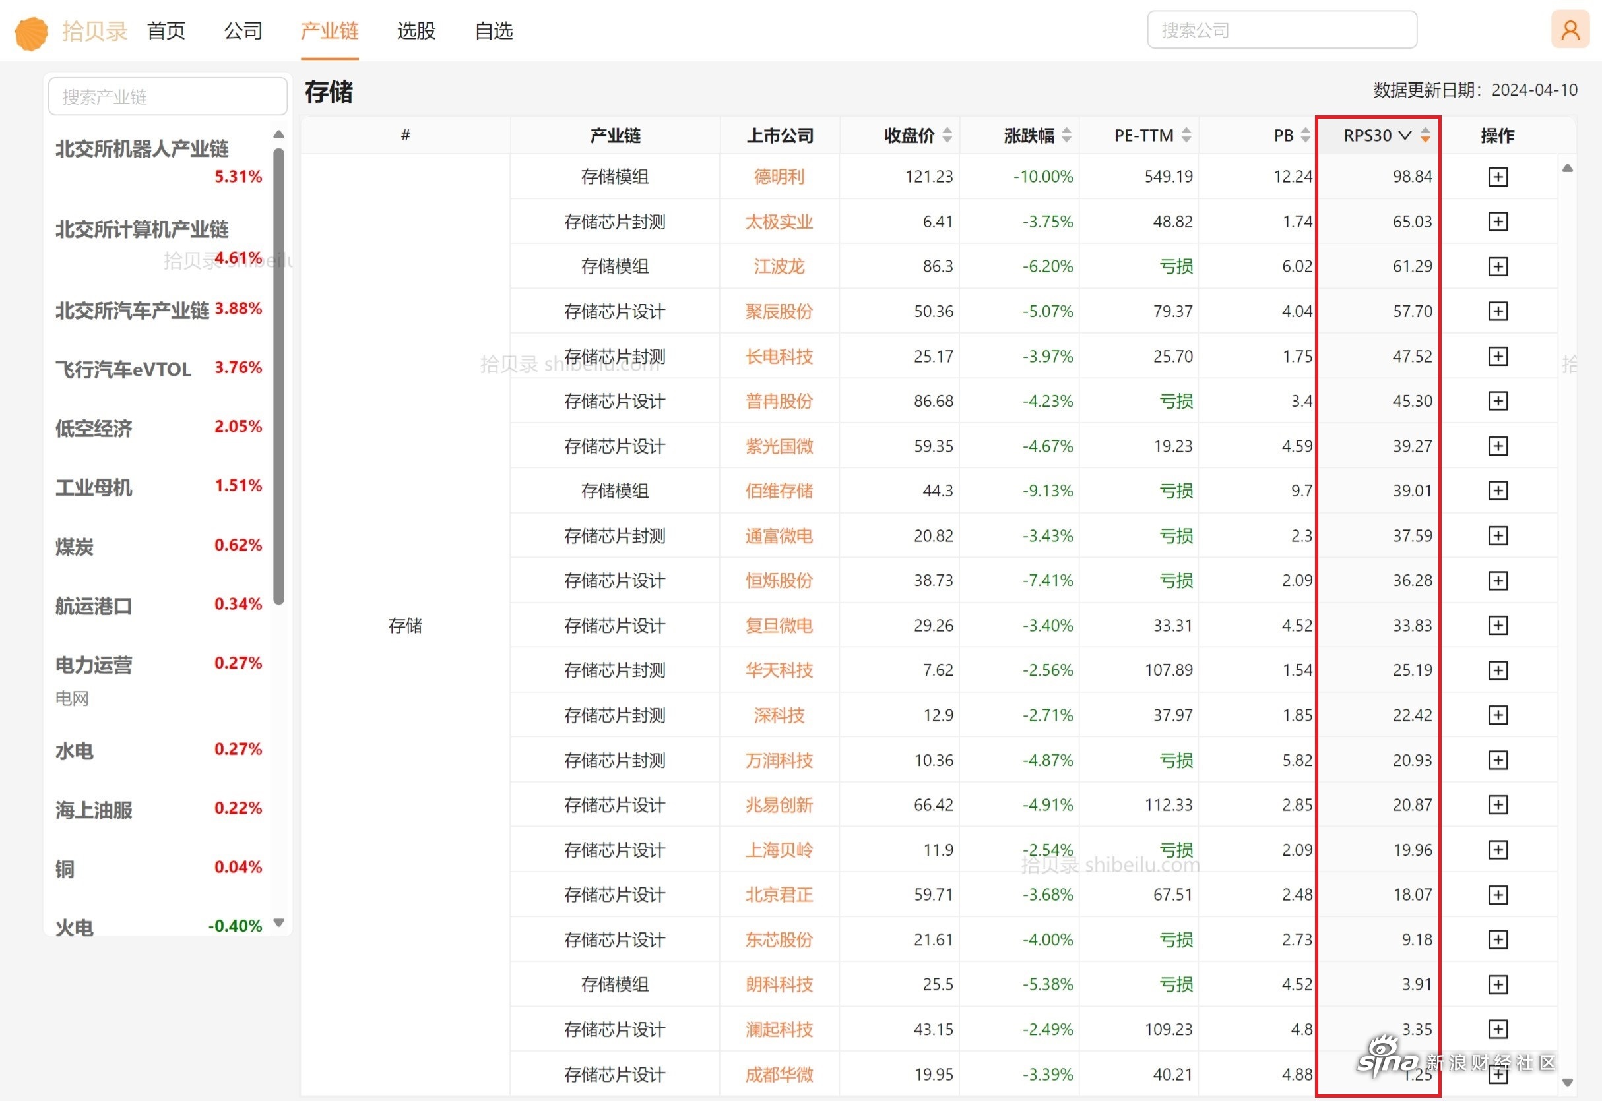Click the plus icon in 恒烁股份 row

click(1497, 580)
